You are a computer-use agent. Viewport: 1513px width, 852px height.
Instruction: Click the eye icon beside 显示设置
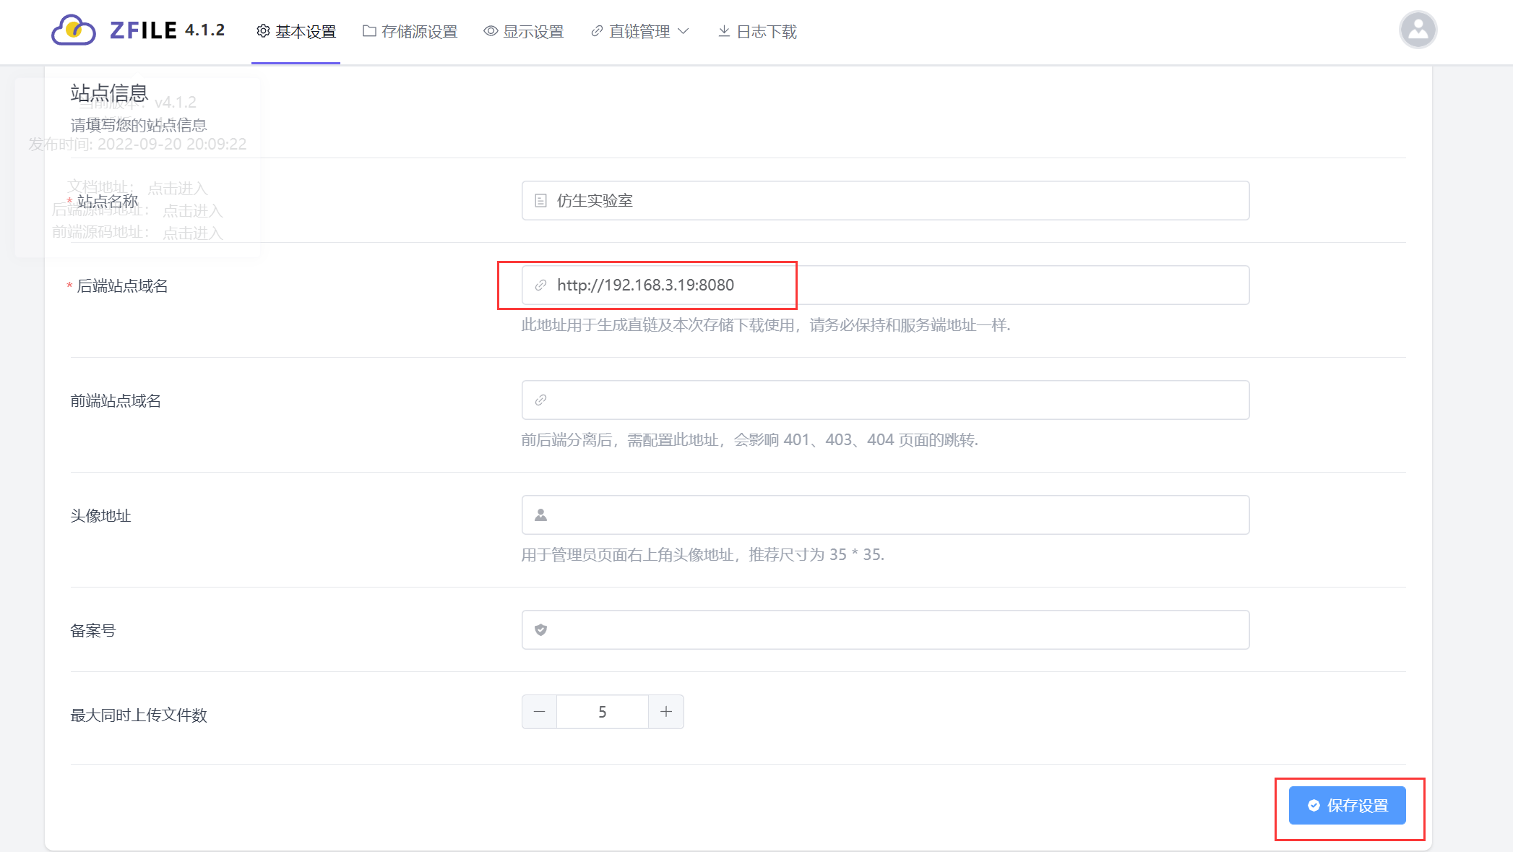click(491, 31)
